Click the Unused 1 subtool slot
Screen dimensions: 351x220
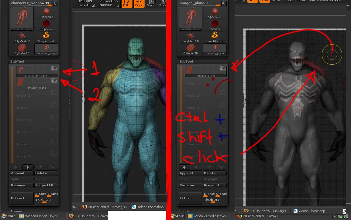tap(205, 84)
